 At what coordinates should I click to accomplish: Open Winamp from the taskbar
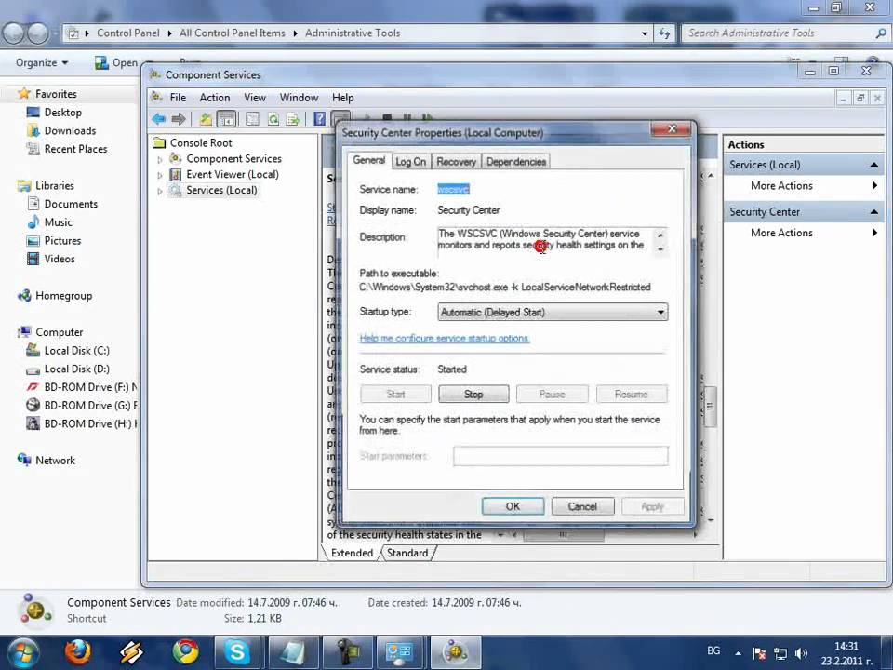coord(131,651)
